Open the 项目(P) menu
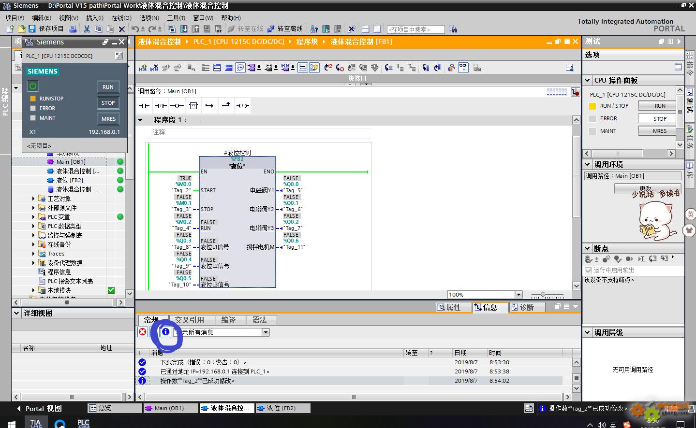 (15, 17)
